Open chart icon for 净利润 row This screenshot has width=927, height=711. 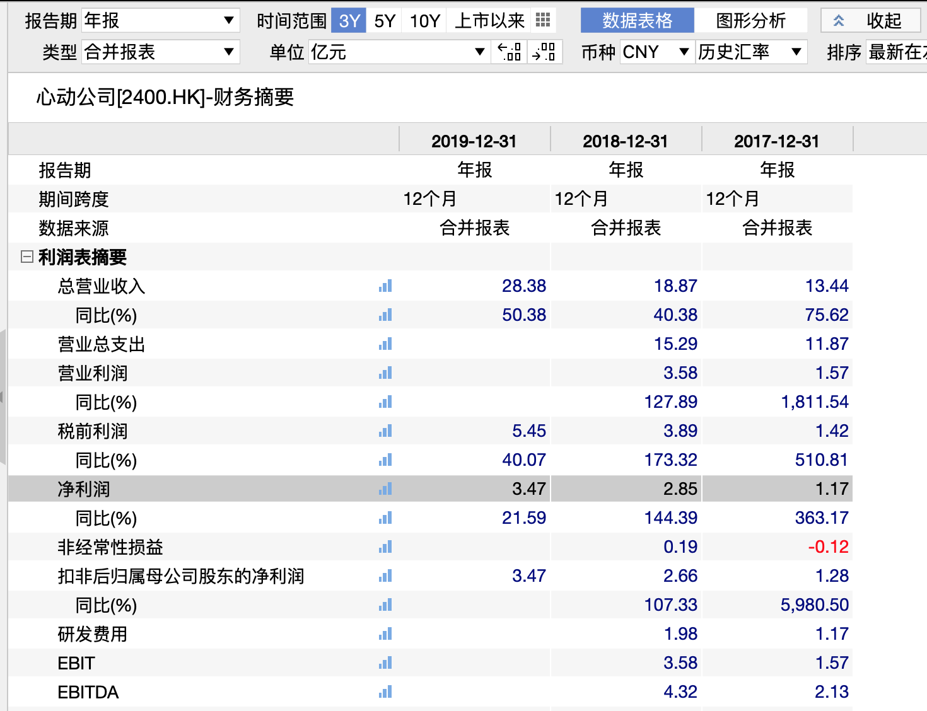[x=385, y=489]
